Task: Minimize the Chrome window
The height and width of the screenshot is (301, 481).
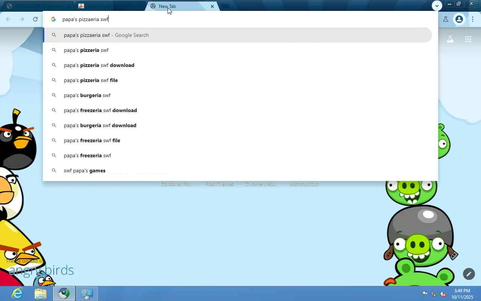Action: tap(449, 4)
